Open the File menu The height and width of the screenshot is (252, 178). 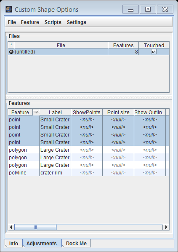point(12,22)
